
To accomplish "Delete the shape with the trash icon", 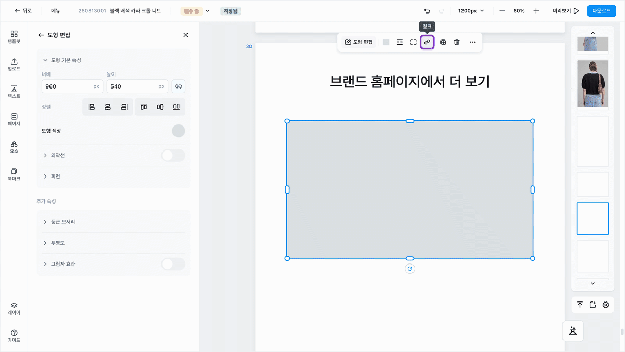I will coord(457,42).
